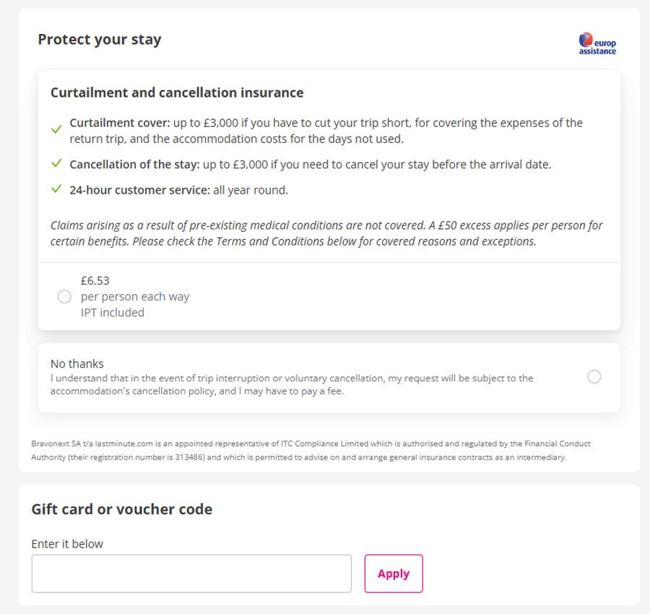
Task: Click "Curtailment and cancellation insurance" title
Action: pyautogui.click(x=177, y=92)
